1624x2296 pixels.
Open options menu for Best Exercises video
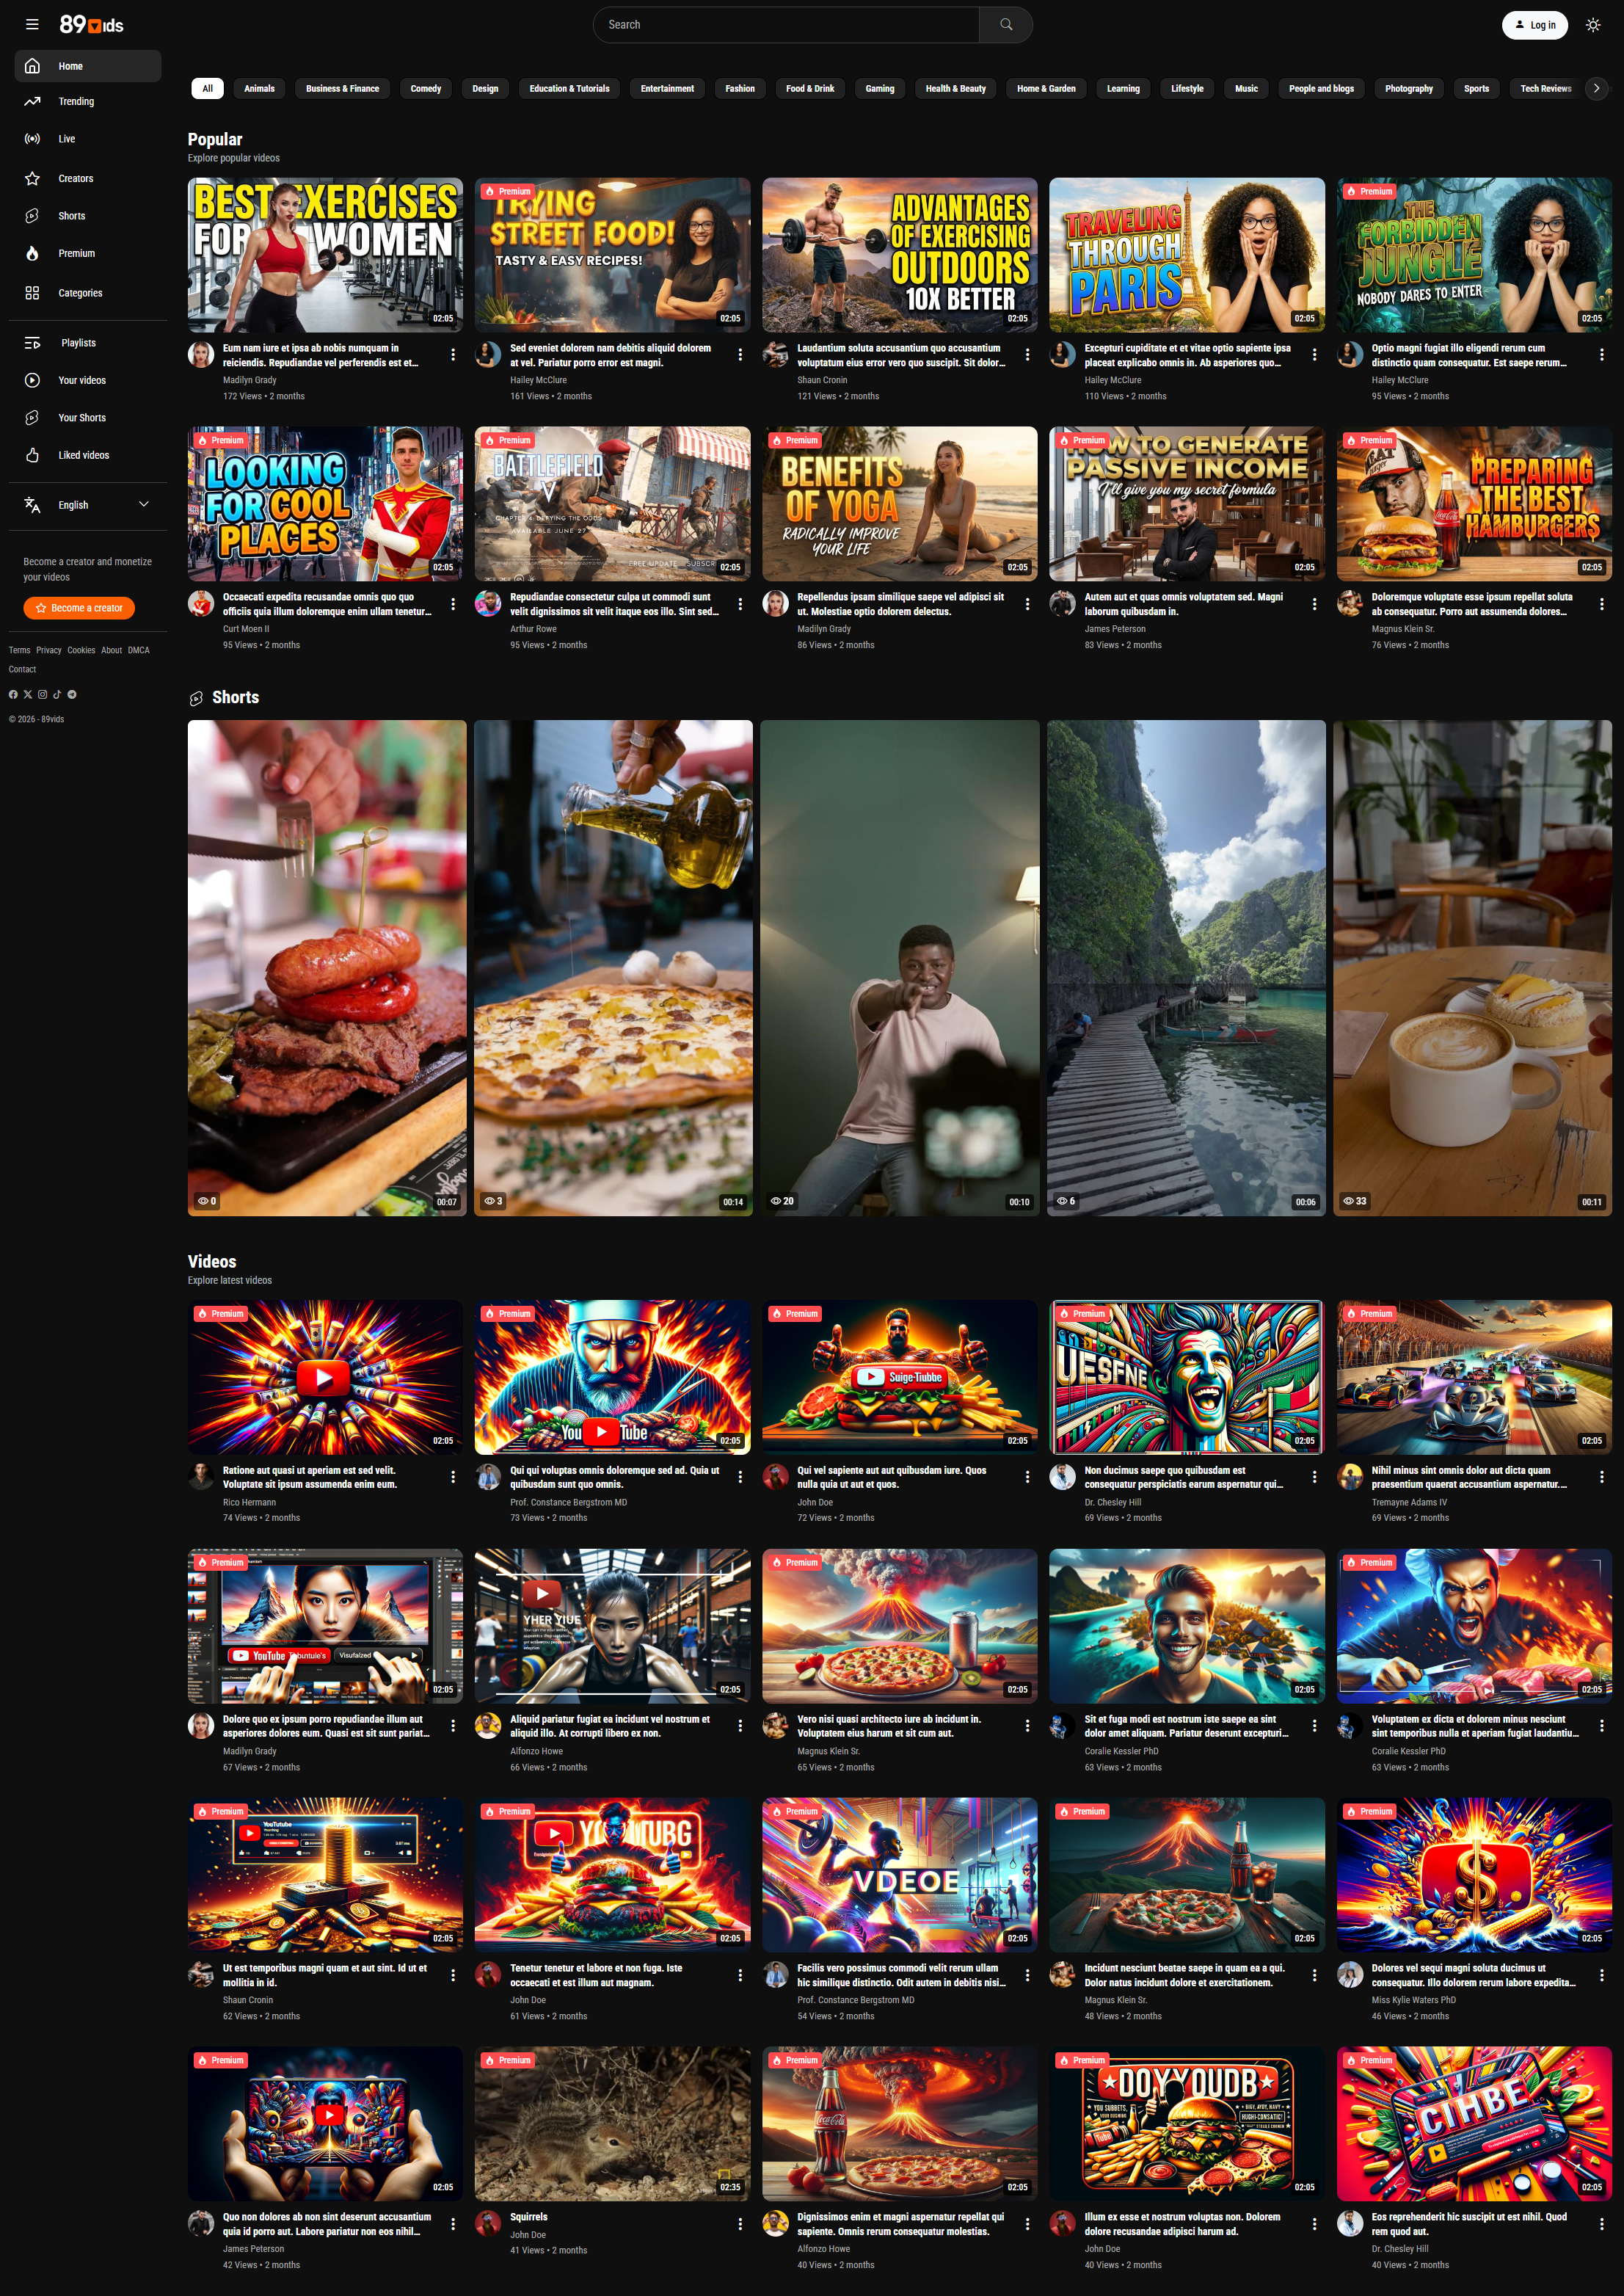coord(453,355)
